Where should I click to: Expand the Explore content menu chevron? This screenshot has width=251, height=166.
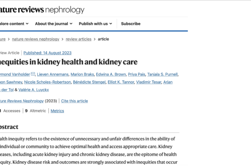click(27, 24)
